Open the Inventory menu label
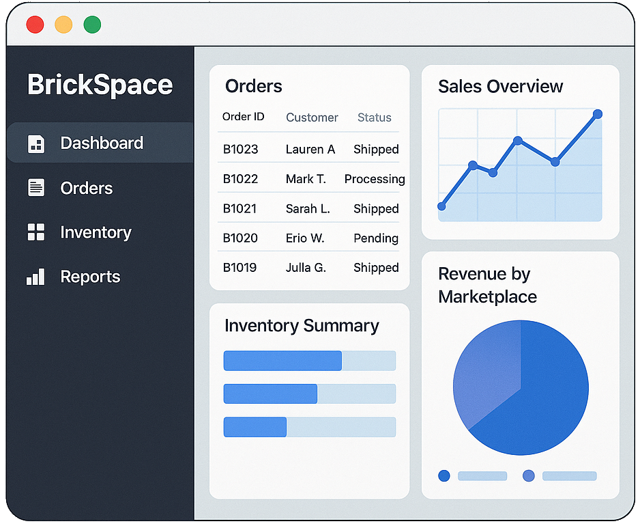The height and width of the screenshot is (526, 640). pyautogui.click(x=96, y=232)
